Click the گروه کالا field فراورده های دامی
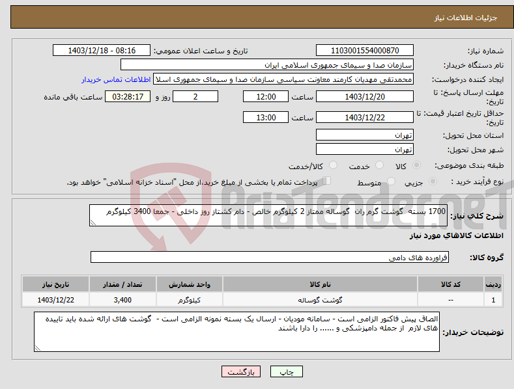This screenshot has width=514, height=389. pyautogui.click(x=270, y=258)
